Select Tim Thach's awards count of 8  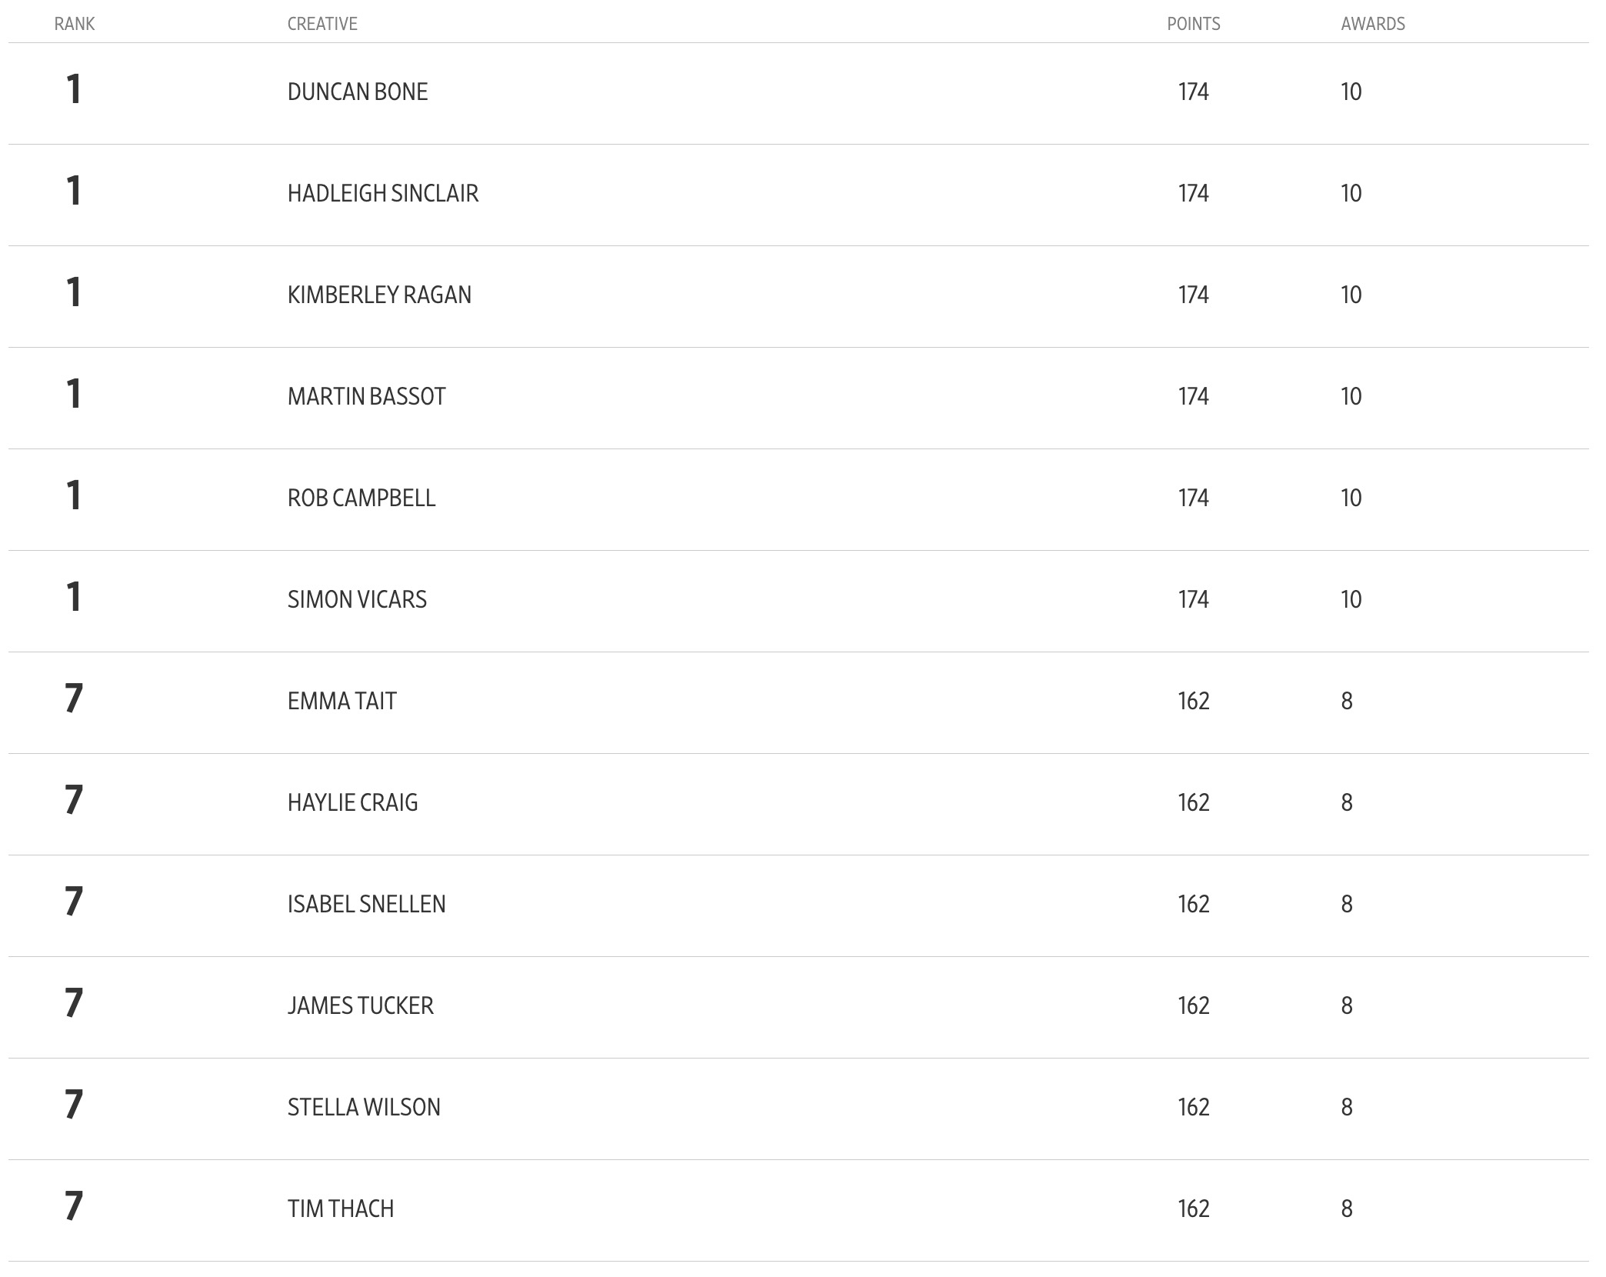(1347, 1209)
